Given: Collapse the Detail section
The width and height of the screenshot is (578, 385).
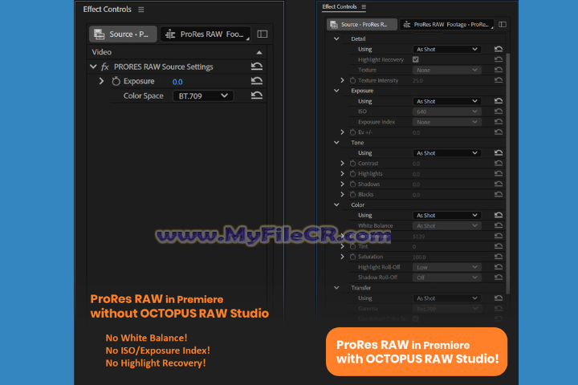Looking at the screenshot, I should [336, 38].
